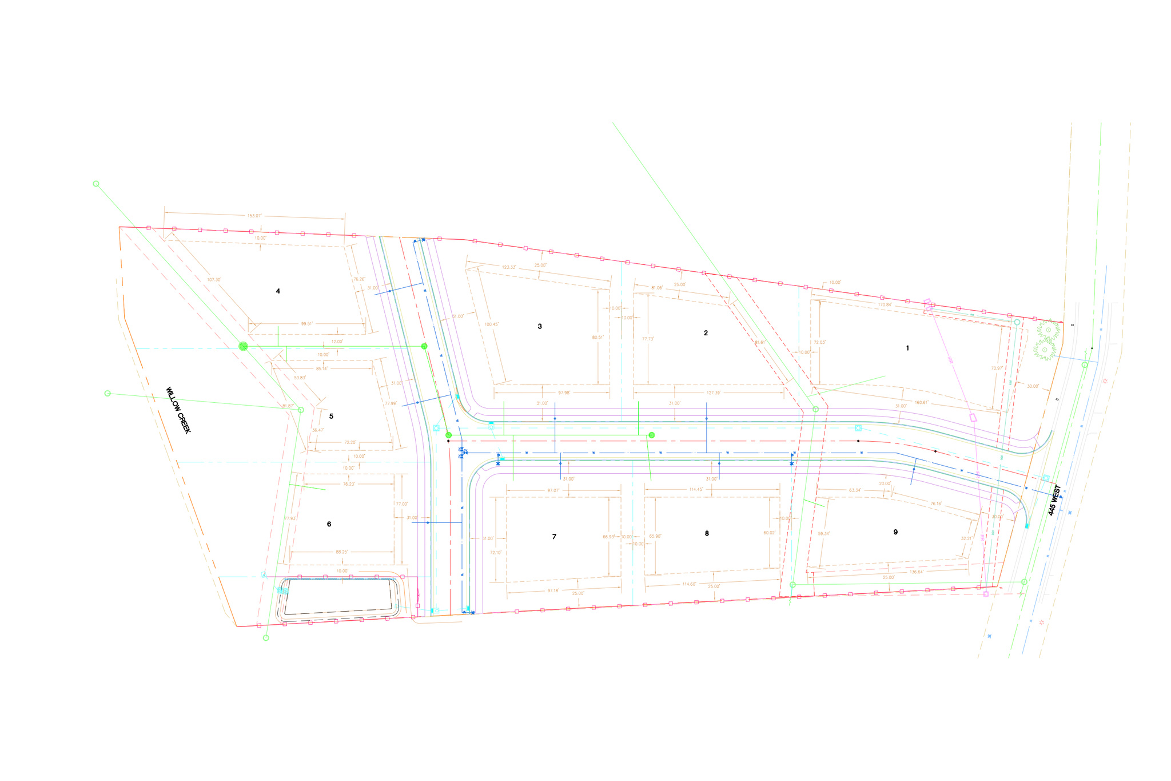
Task: Click the green manhole below the detention basin
Action: point(266,637)
